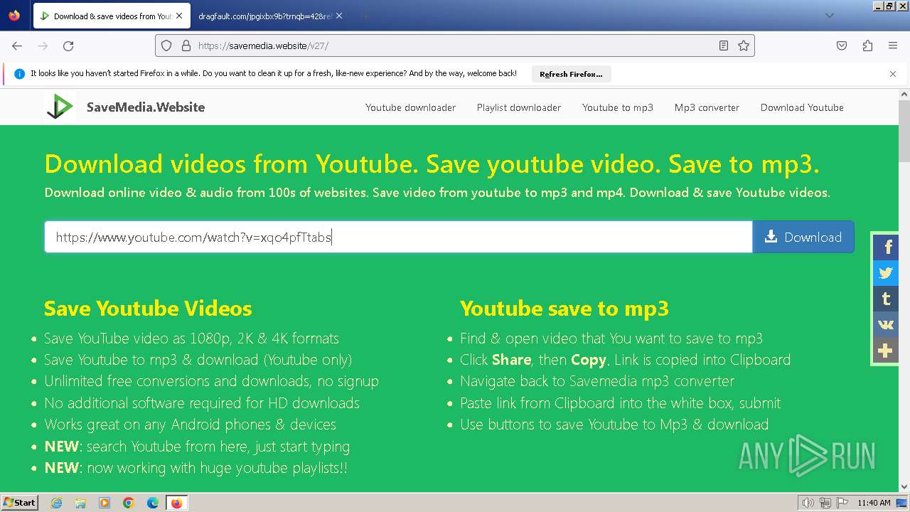Click the blue Download button
The height and width of the screenshot is (512, 910).
803,237
